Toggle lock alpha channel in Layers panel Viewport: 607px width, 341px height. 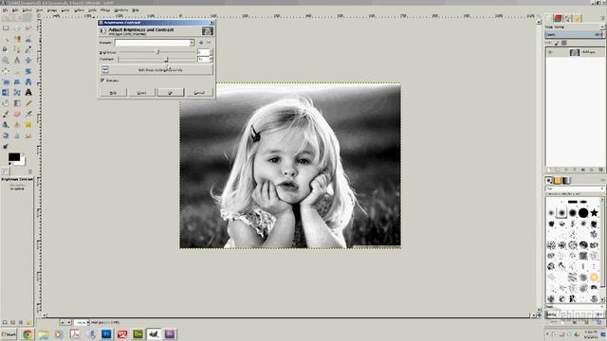point(564,43)
